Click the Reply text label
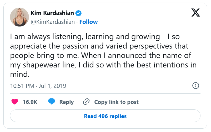The height and width of the screenshot is (132, 211). point(66,102)
